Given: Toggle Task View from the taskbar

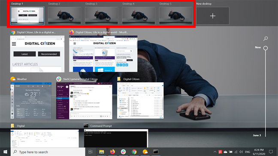Looking at the screenshot, I should 91,152.
